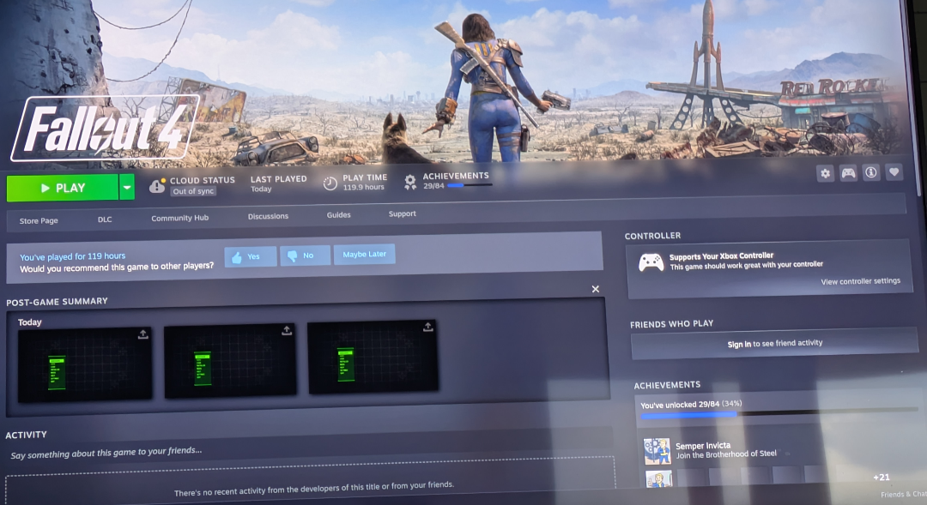The width and height of the screenshot is (927, 505).
Task: Open the Achievements ribbon icon in header
Action: click(409, 181)
